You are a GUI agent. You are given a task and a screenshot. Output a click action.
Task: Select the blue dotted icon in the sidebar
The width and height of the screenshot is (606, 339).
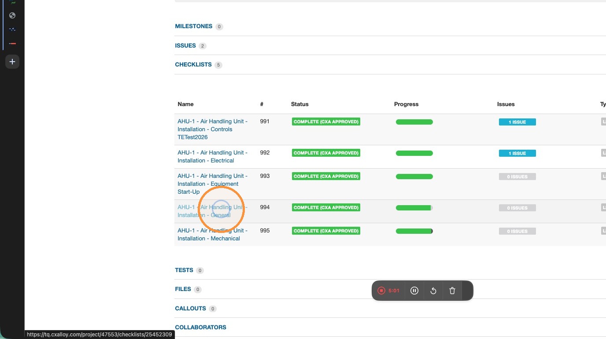tap(12, 29)
